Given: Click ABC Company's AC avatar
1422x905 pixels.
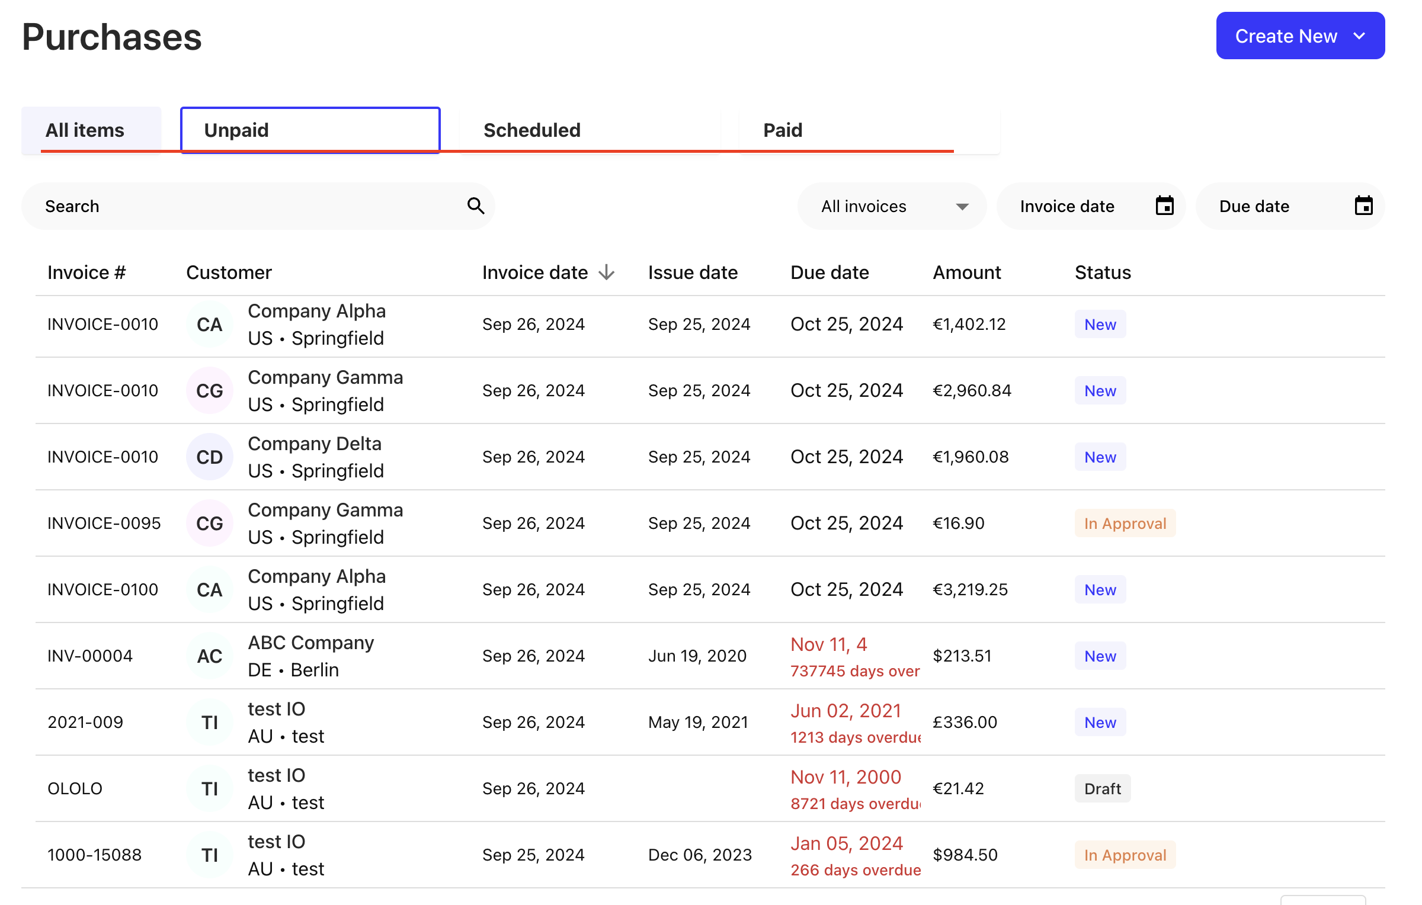Looking at the screenshot, I should coord(209,656).
